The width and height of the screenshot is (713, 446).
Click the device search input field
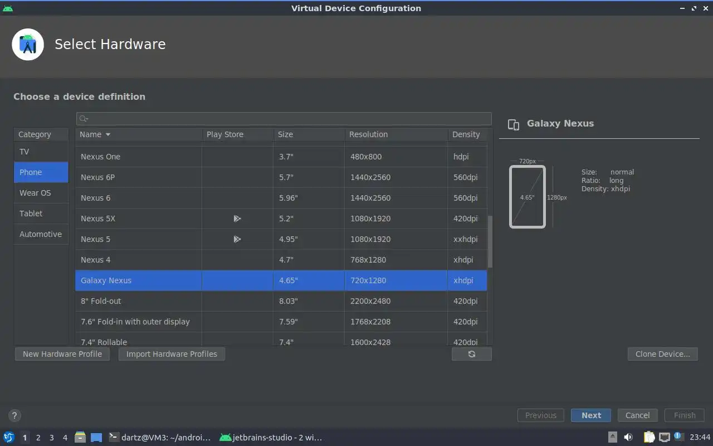pos(284,119)
